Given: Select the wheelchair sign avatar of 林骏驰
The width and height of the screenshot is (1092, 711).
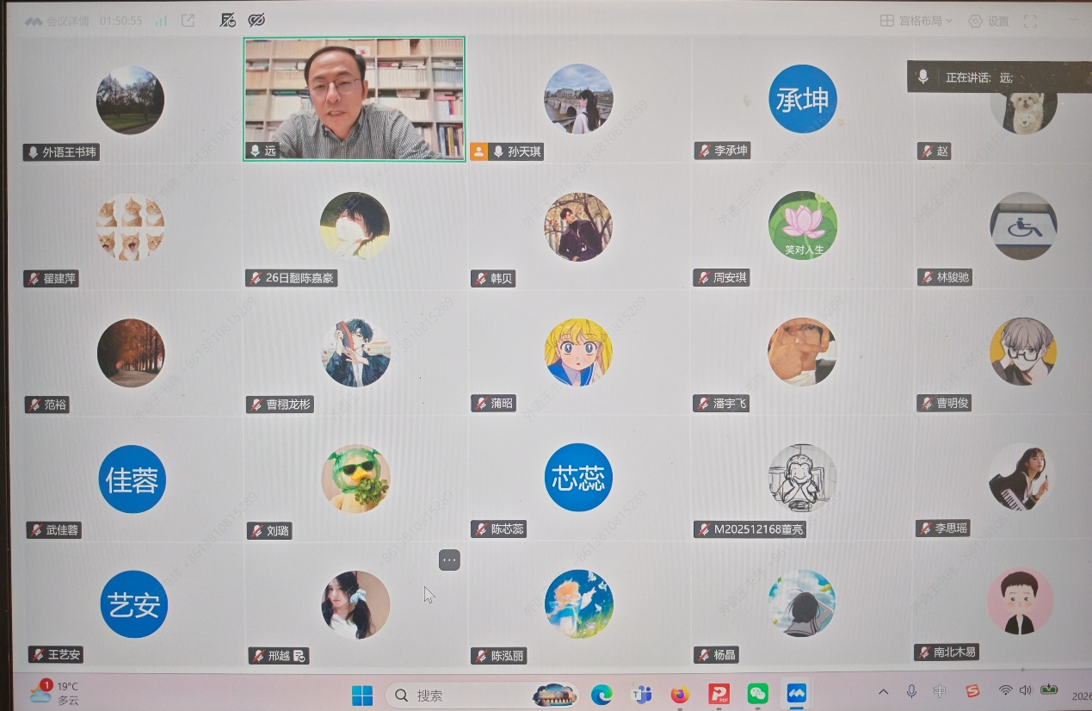Looking at the screenshot, I should [x=1023, y=226].
